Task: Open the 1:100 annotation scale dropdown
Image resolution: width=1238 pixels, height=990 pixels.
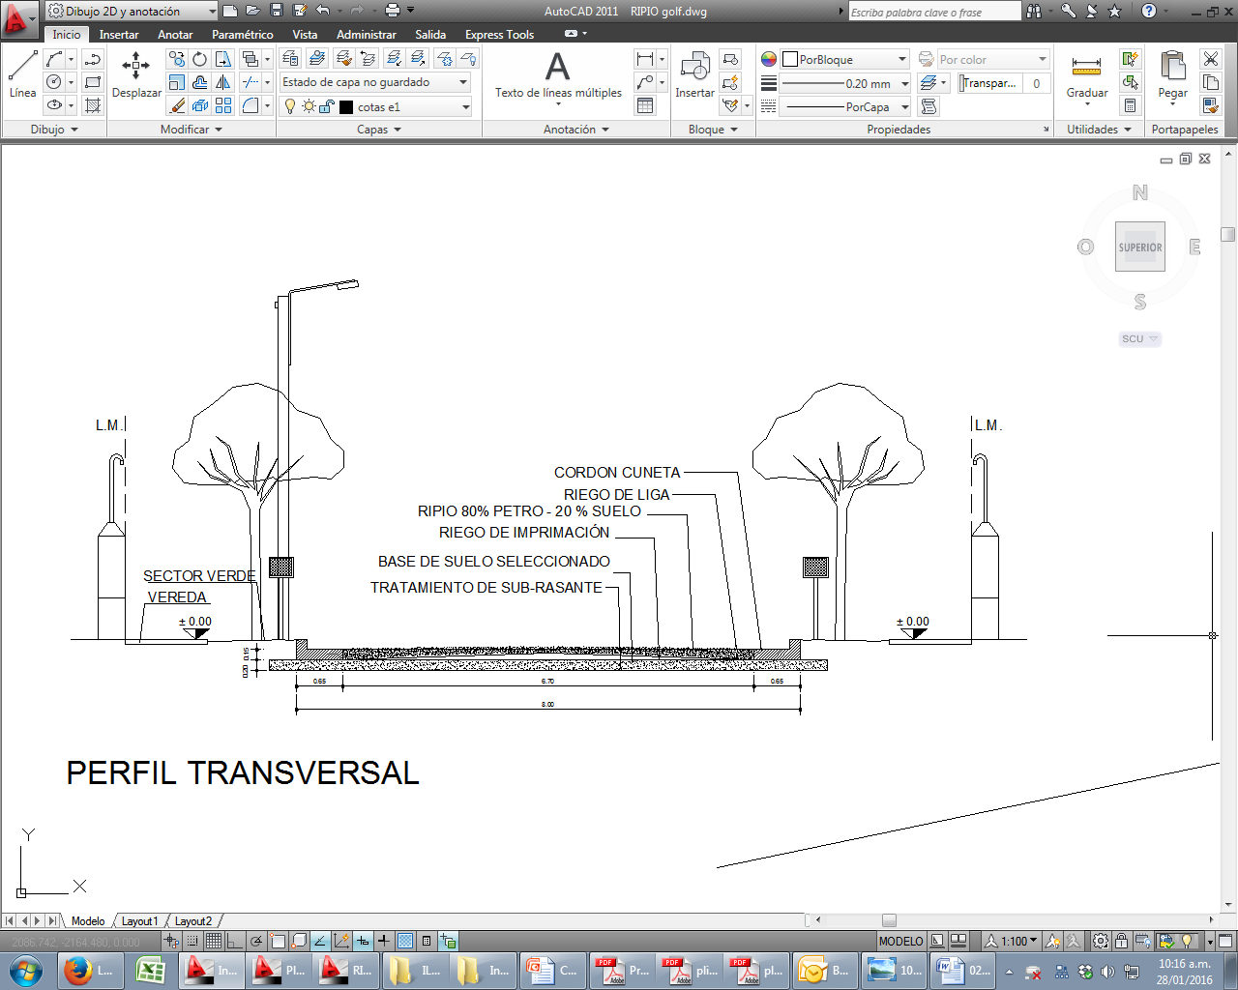Action: [1019, 941]
